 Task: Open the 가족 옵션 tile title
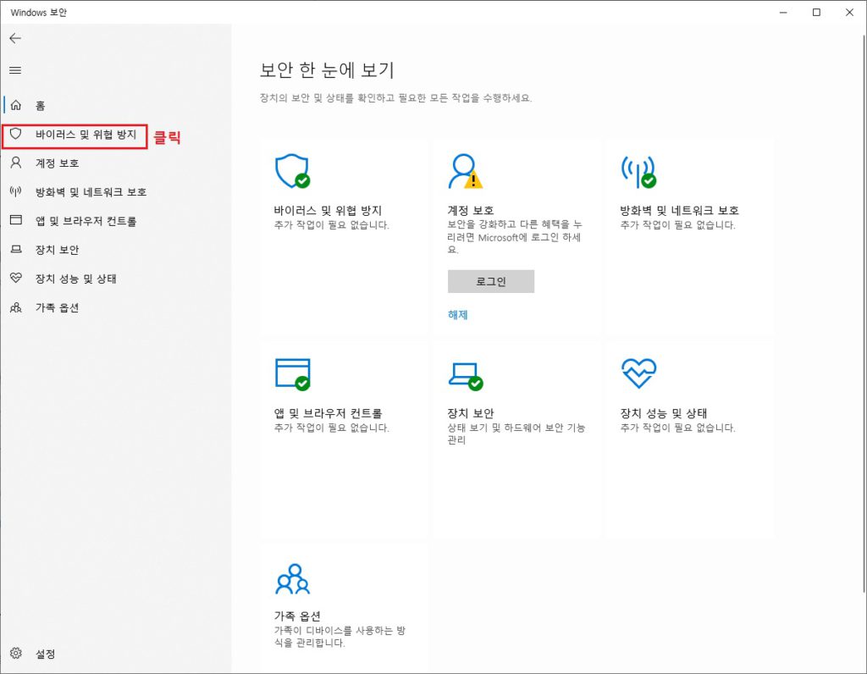tap(297, 616)
